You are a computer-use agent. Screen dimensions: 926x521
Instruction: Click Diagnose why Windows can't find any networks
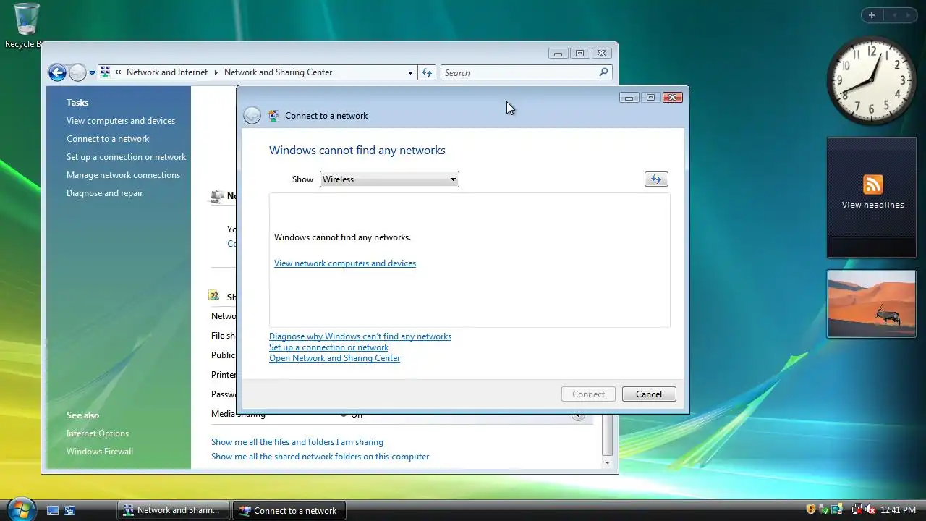click(x=360, y=336)
